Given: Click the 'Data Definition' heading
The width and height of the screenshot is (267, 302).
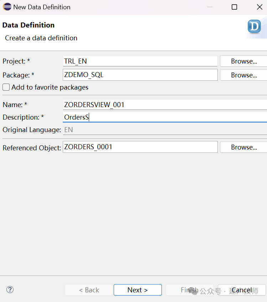Looking at the screenshot, I should (29, 25).
